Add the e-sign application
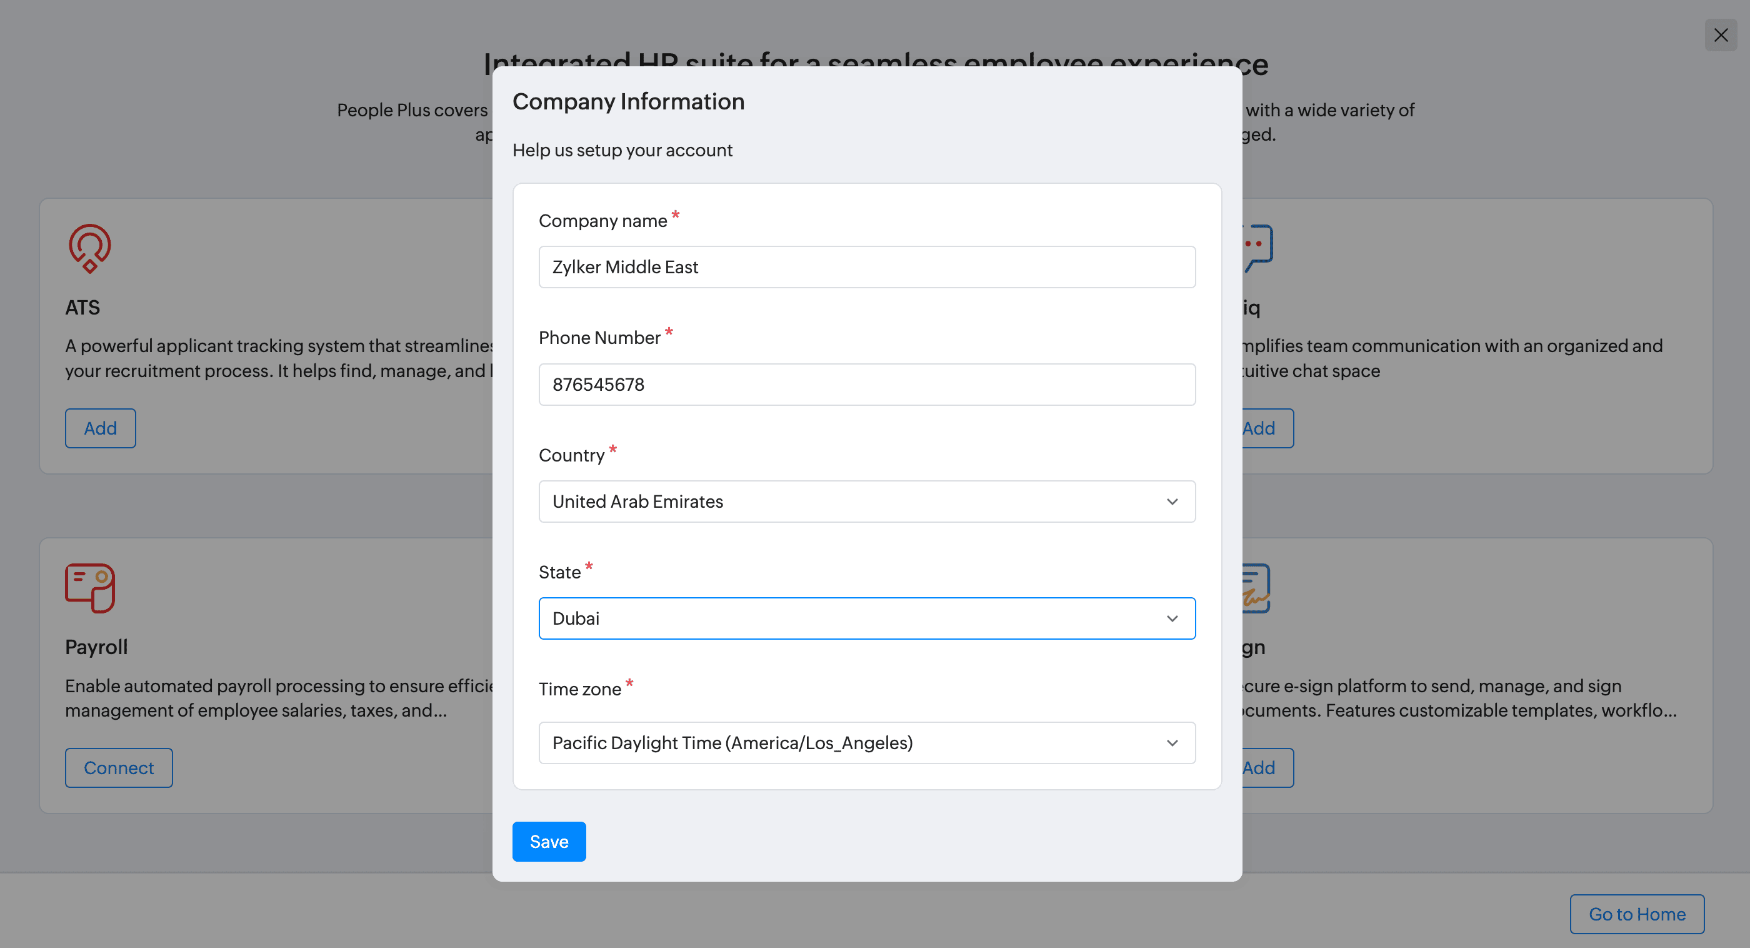Viewport: 1750px width, 948px height. [1259, 767]
